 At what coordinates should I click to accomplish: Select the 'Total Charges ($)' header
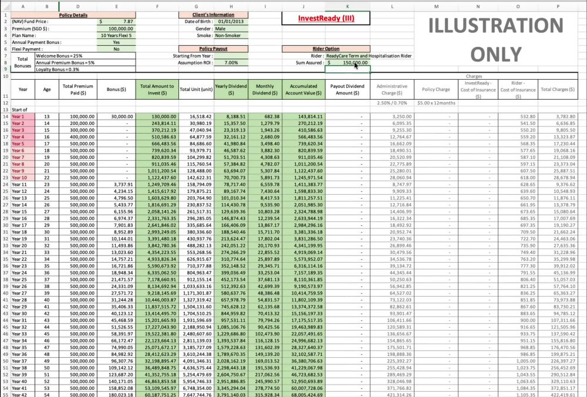coord(558,89)
